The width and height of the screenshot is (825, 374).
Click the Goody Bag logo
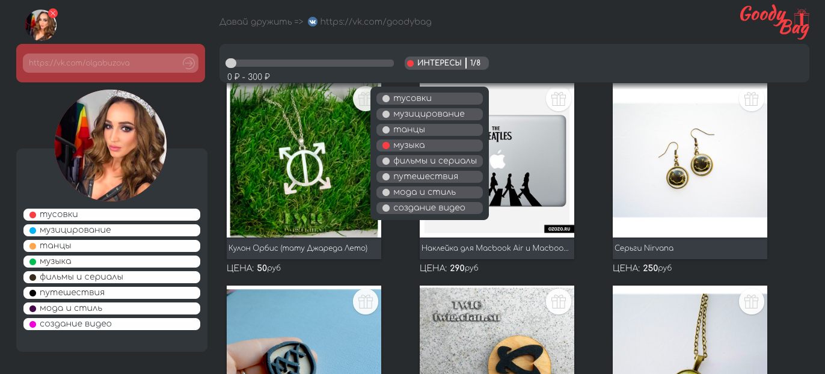774,22
